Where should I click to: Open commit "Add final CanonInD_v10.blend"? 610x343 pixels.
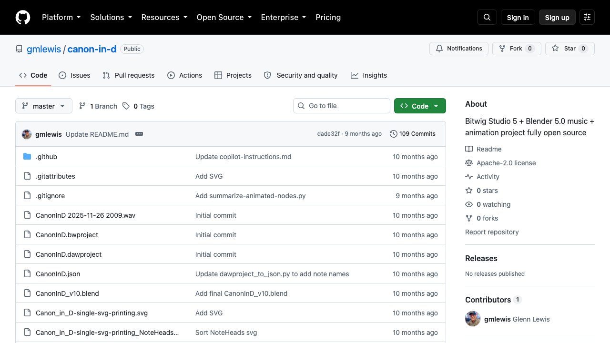point(241,293)
